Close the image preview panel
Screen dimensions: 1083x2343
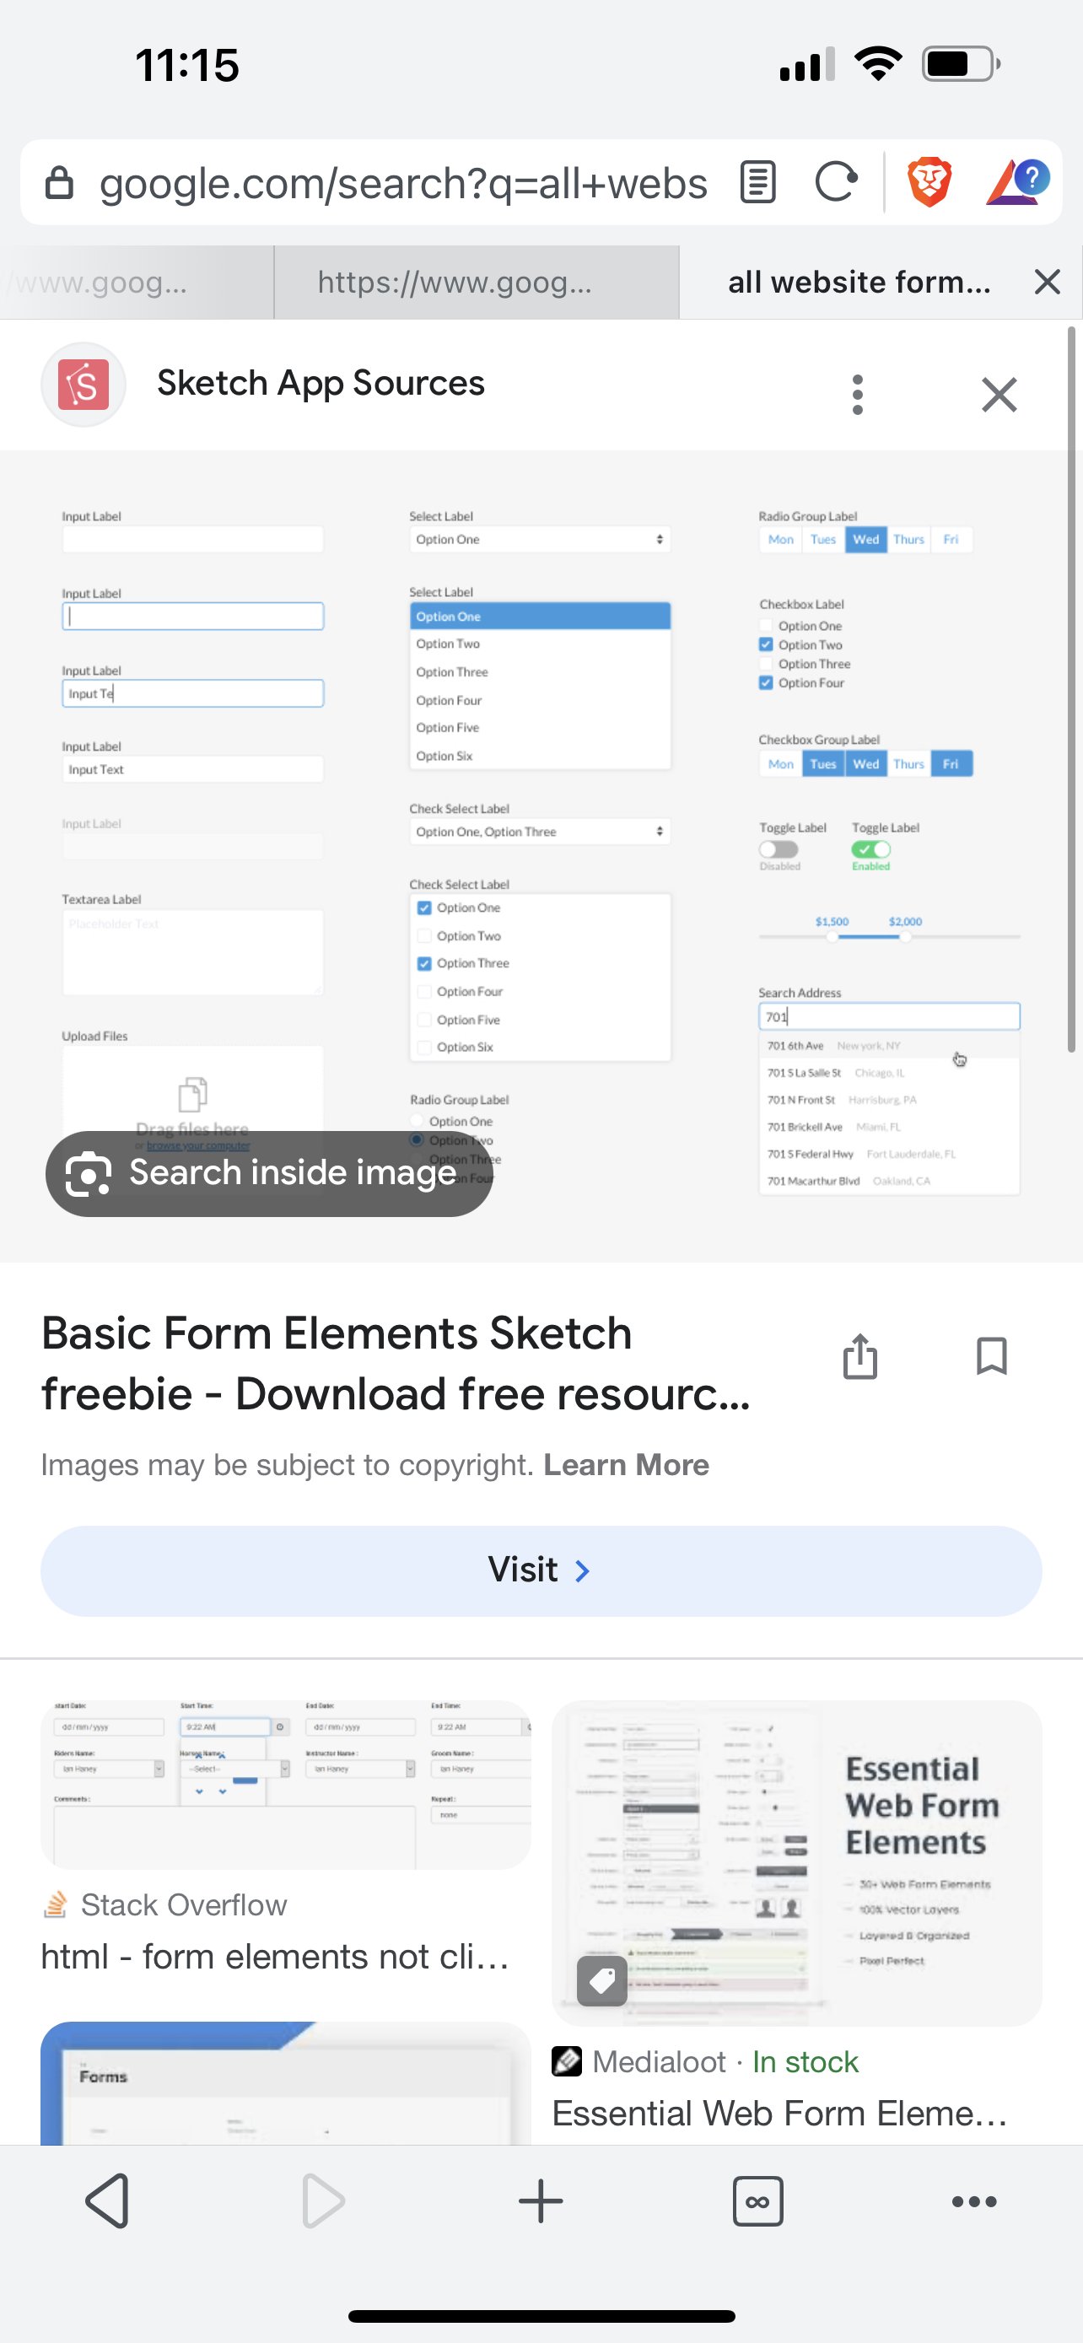tap(999, 395)
